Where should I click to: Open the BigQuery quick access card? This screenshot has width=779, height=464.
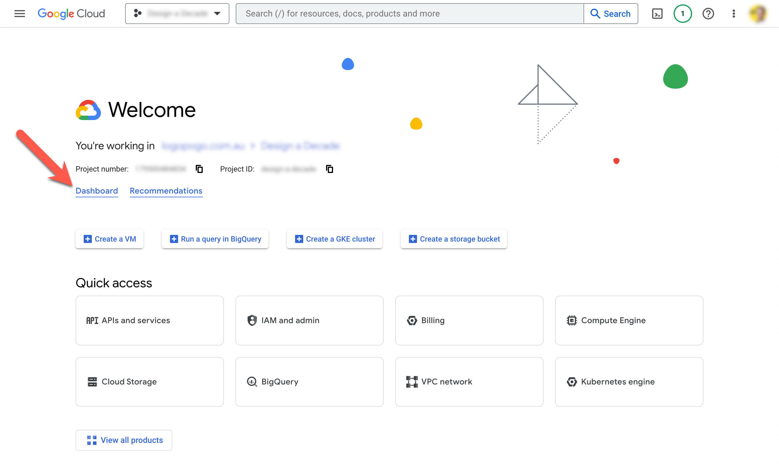coord(310,382)
